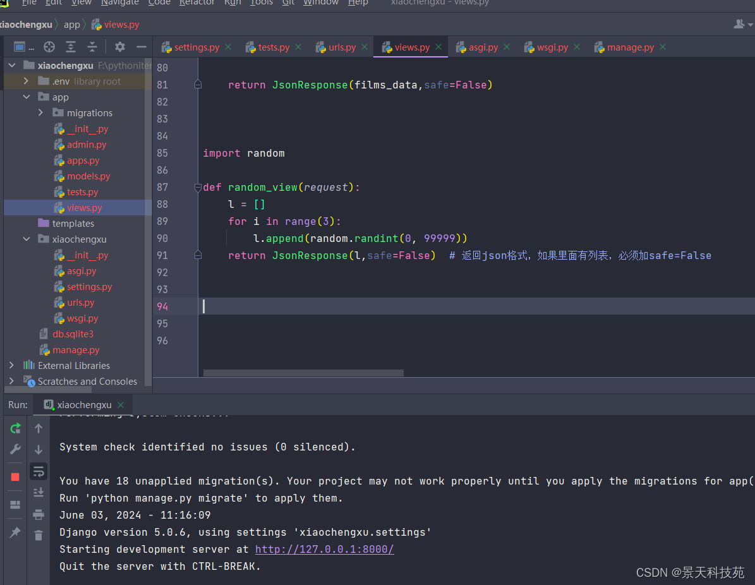Hide the Project panel with minus icon
This screenshot has height=585, width=755.
pyautogui.click(x=141, y=47)
